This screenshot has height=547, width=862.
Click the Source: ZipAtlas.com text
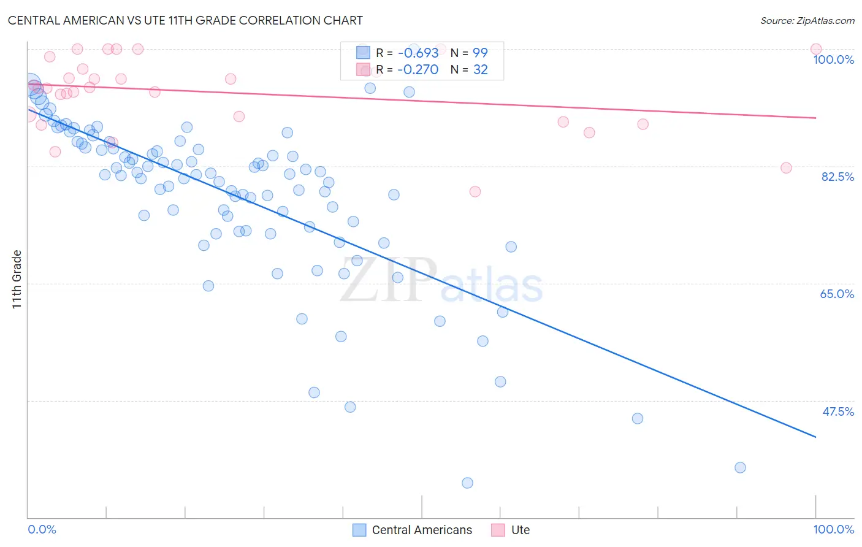(807, 20)
